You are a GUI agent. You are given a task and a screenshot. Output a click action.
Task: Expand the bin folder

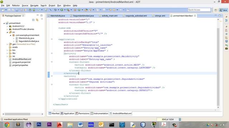pos(7,50)
